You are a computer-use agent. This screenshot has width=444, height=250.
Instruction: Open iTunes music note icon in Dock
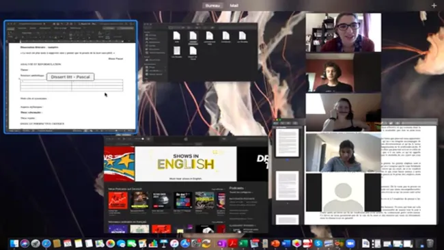[x=174, y=243]
